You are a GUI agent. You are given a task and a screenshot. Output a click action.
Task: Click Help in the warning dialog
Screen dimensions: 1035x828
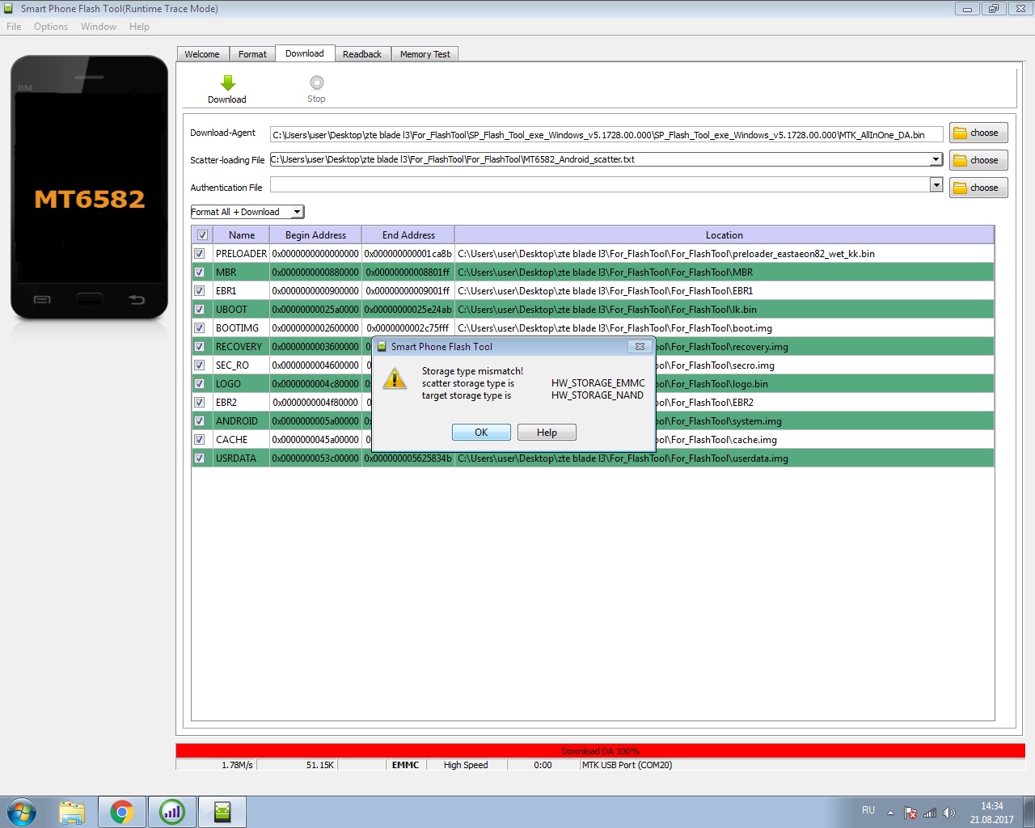547,433
